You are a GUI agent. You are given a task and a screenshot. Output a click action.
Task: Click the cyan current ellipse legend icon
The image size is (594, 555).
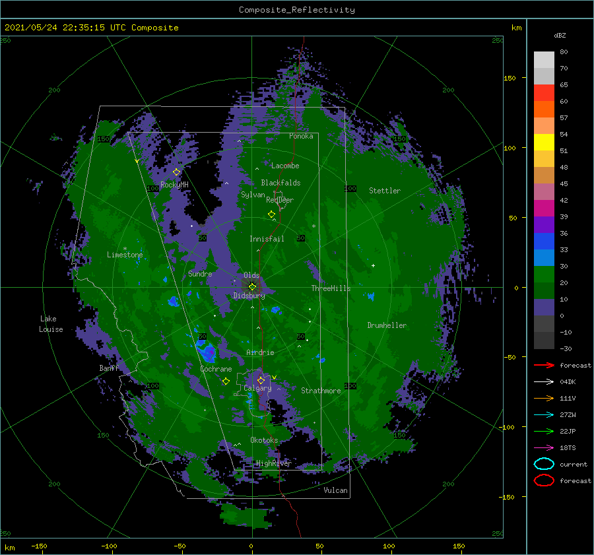(x=544, y=464)
